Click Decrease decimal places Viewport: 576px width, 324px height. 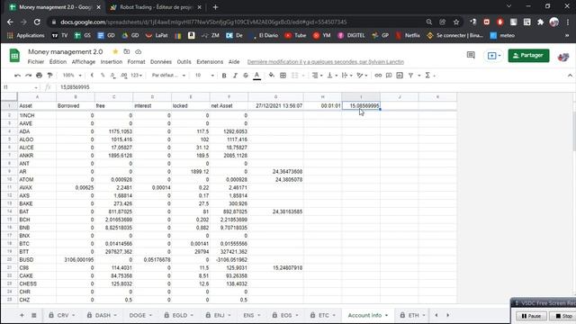tap(112, 76)
